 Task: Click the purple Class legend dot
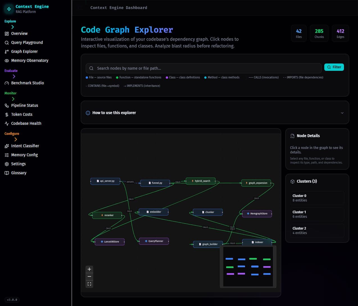pyautogui.click(x=167, y=78)
